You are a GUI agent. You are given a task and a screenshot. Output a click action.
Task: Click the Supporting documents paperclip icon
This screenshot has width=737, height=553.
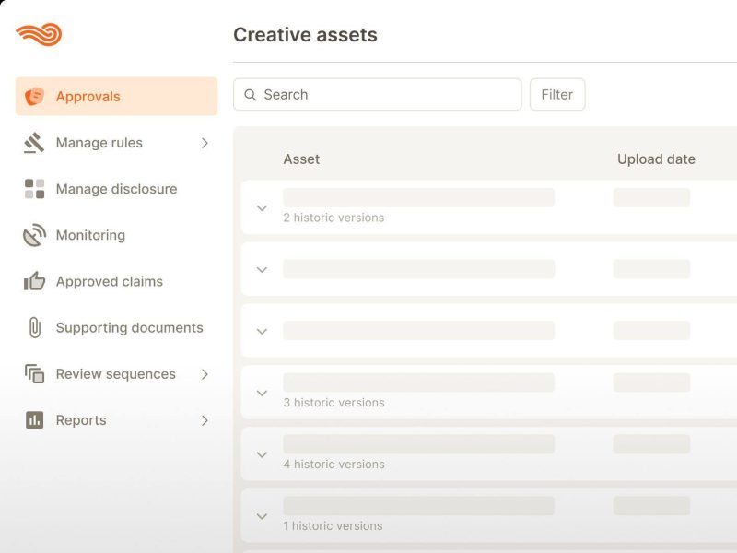point(35,327)
